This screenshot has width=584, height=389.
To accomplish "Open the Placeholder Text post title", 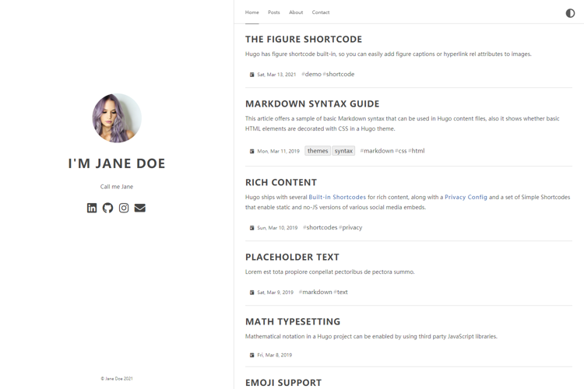I will [x=292, y=257].
